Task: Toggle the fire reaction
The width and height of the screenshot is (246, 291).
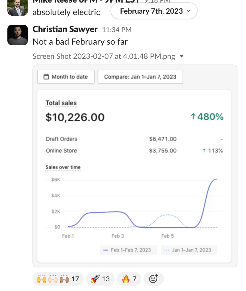Action: point(129,279)
